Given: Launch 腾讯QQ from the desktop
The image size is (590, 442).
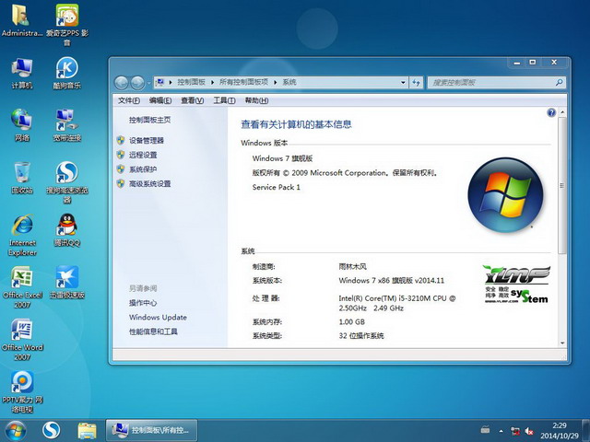Looking at the screenshot, I should point(67,230).
